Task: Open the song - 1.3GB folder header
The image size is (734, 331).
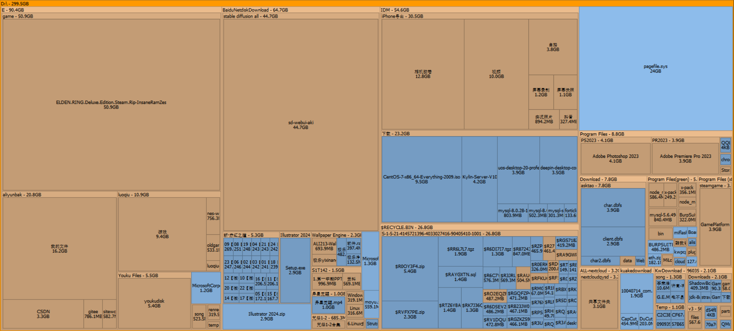Action: (670, 277)
